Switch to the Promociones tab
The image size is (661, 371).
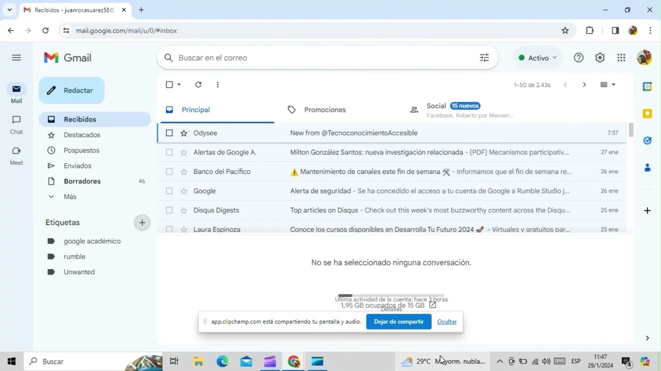coord(324,110)
